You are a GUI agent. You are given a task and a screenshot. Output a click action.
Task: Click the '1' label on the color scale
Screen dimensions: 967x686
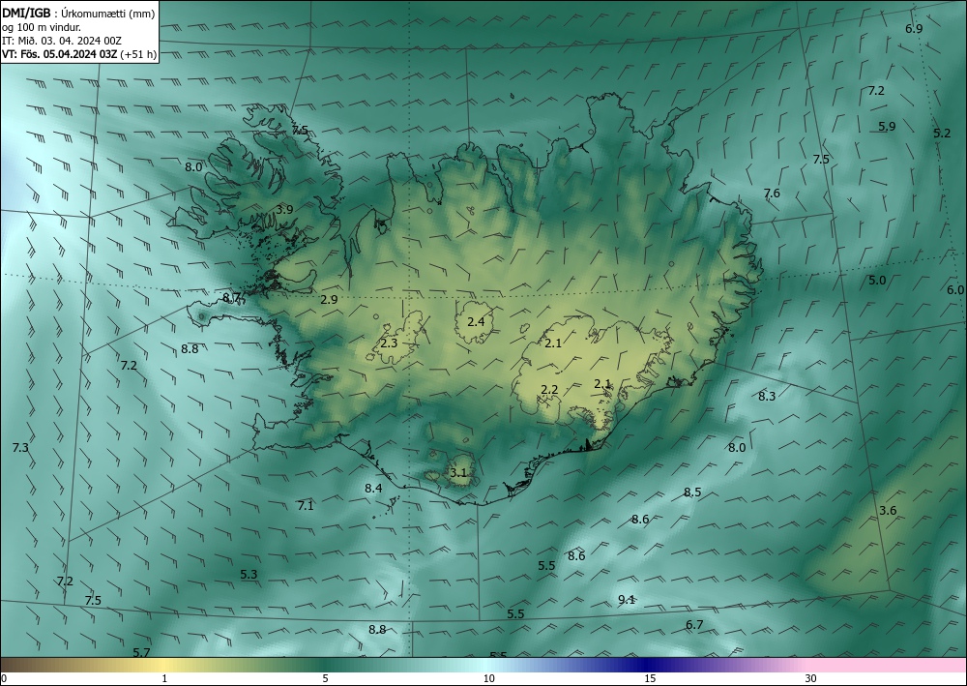[164, 678]
